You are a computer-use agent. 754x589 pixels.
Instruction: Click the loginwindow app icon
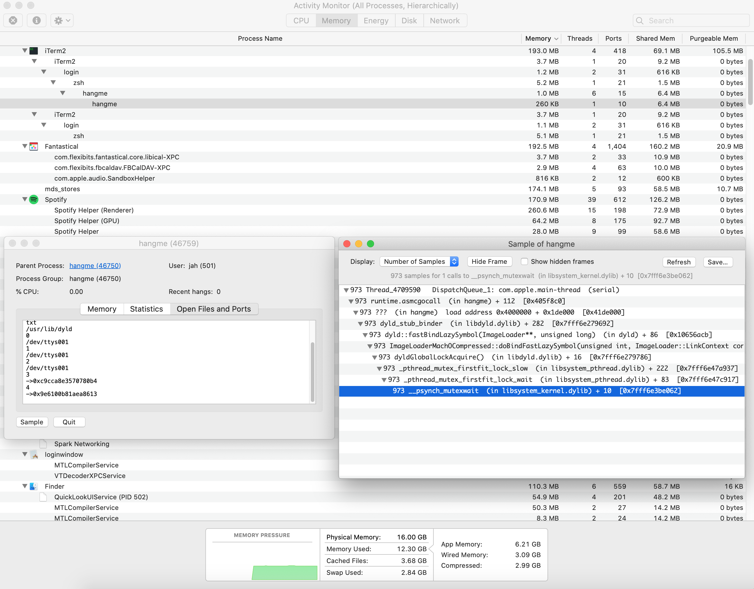point(33,454)
